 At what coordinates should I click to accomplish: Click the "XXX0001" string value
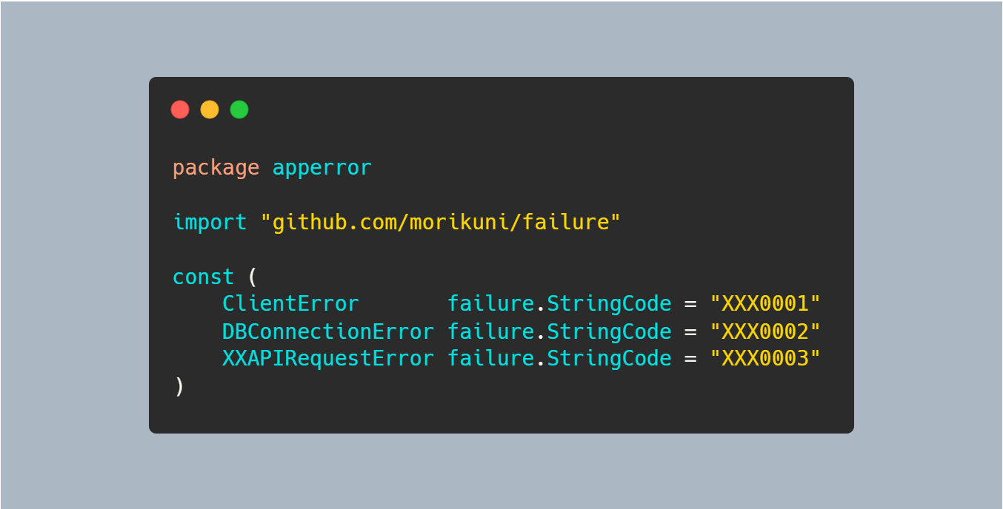pyautogui.click(x=765, y=303)
